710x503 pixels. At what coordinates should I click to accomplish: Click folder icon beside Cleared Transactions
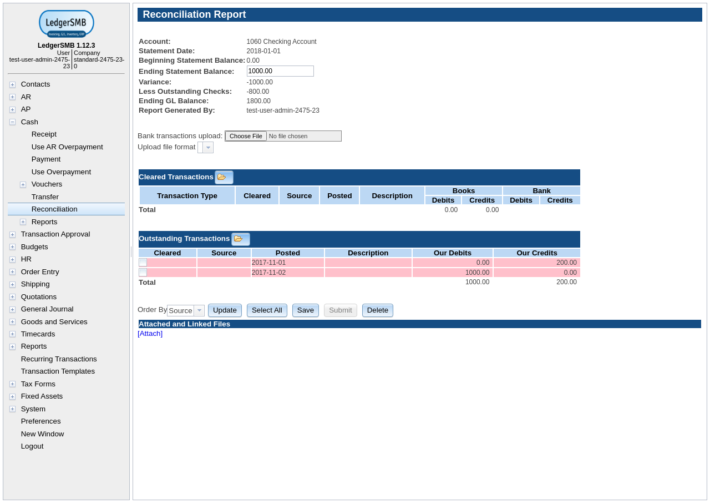pyautogui.click(x=224, y=177)
